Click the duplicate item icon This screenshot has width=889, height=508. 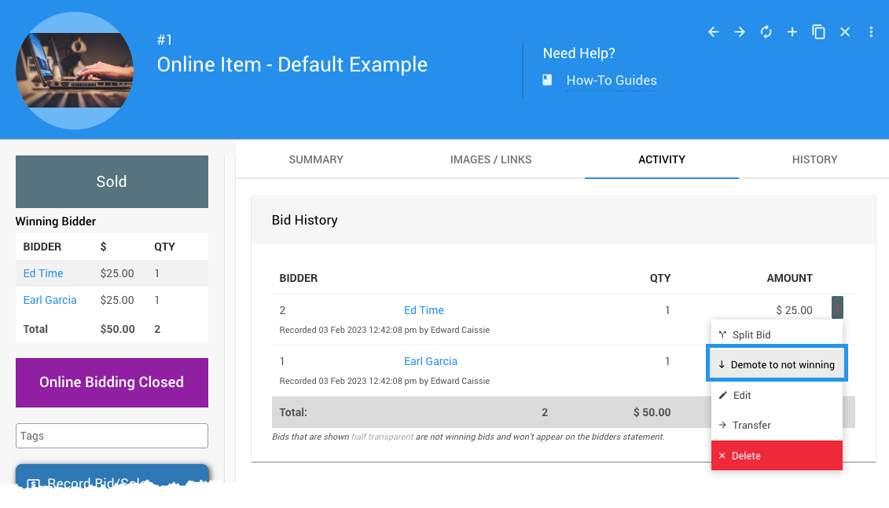(x=818, y=32)
